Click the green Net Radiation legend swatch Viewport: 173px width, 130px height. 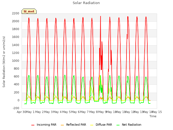[118, 125]
